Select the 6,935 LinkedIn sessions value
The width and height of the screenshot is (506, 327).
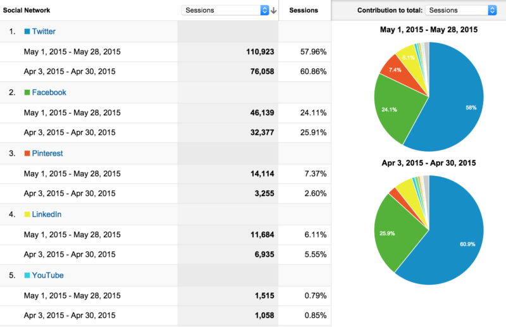264,254
